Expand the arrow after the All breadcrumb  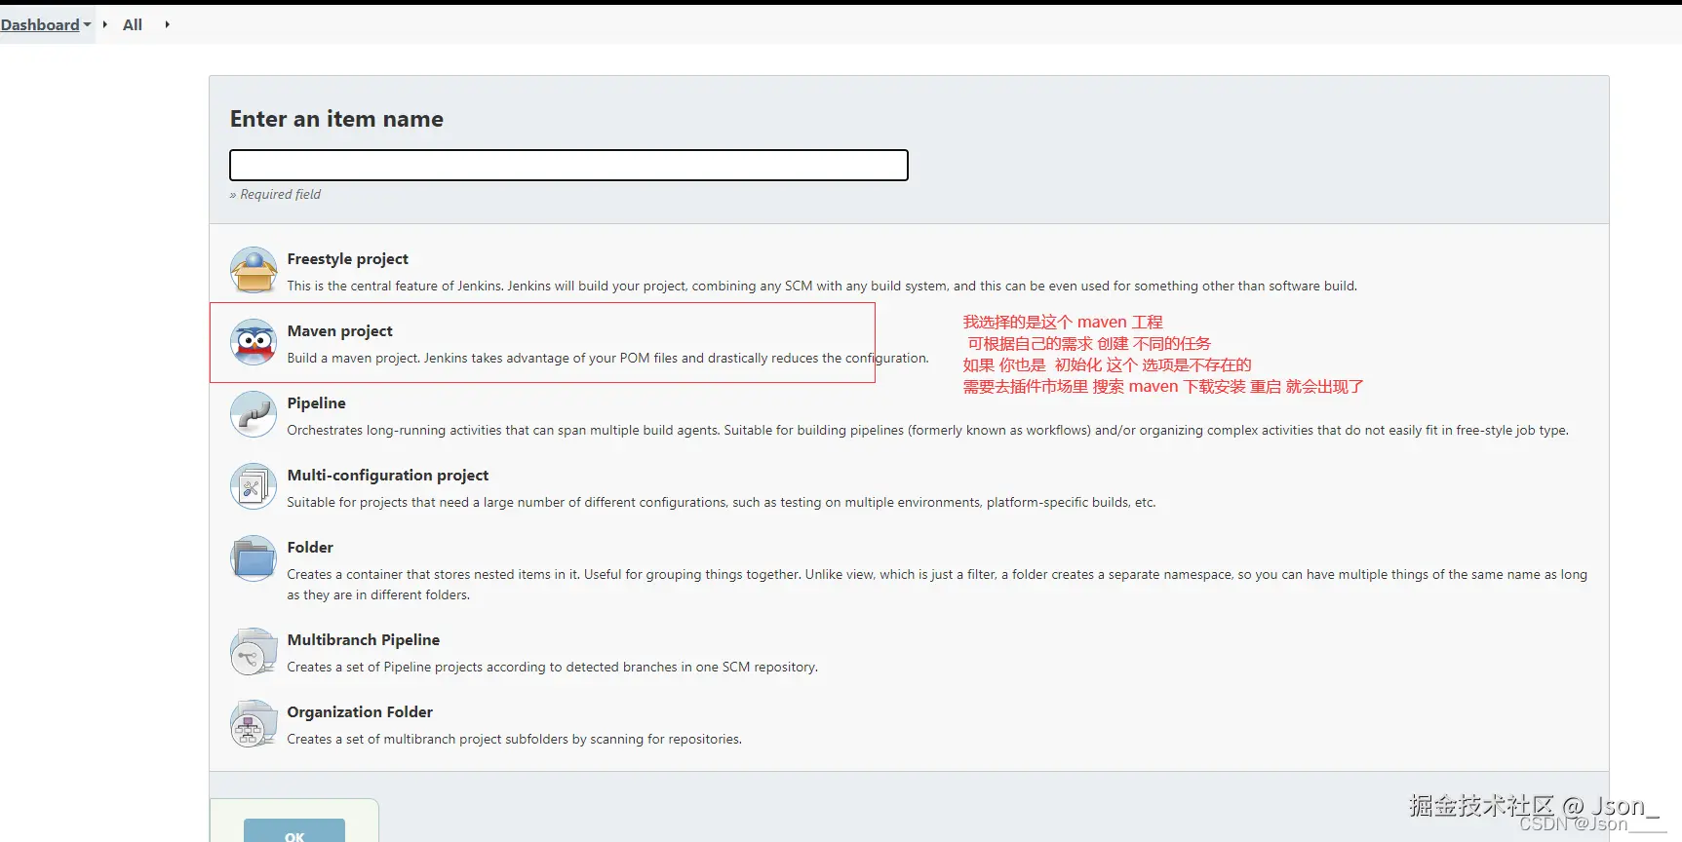[x=167, y=24]
